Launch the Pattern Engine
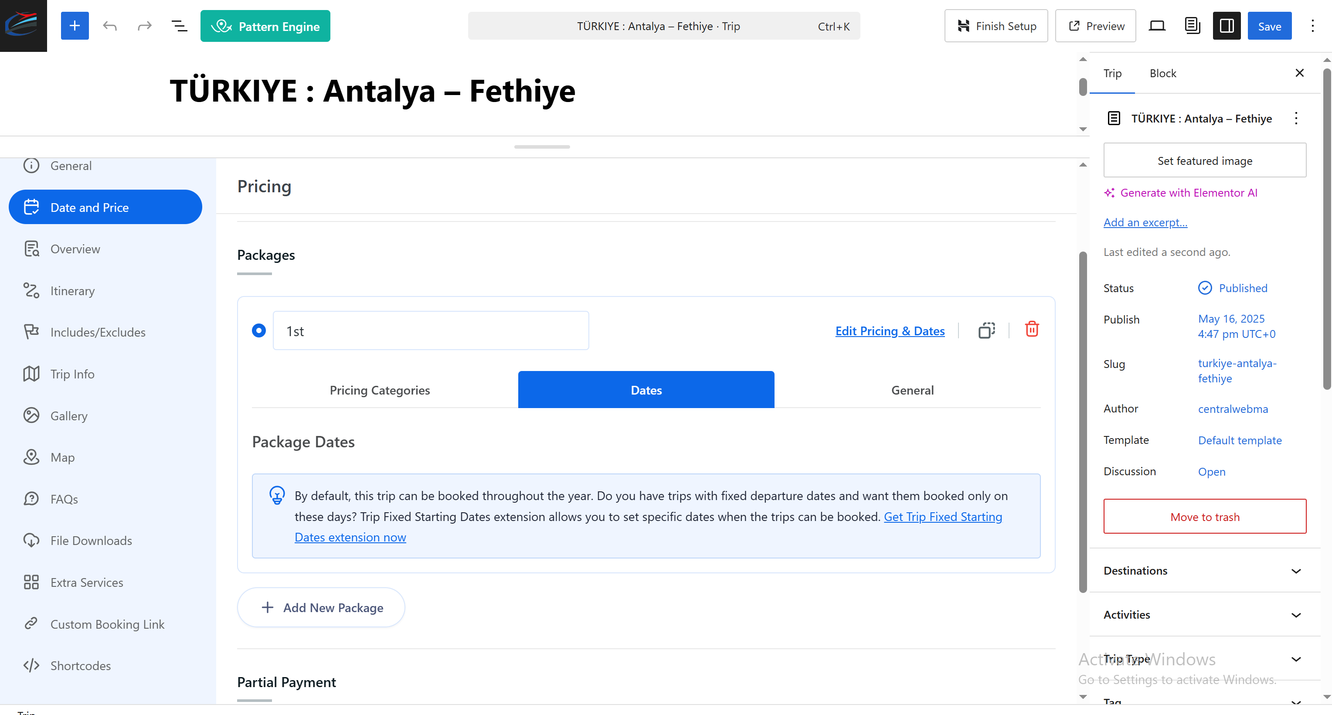The image size is (1332, 715). click(x=265, y=26)
